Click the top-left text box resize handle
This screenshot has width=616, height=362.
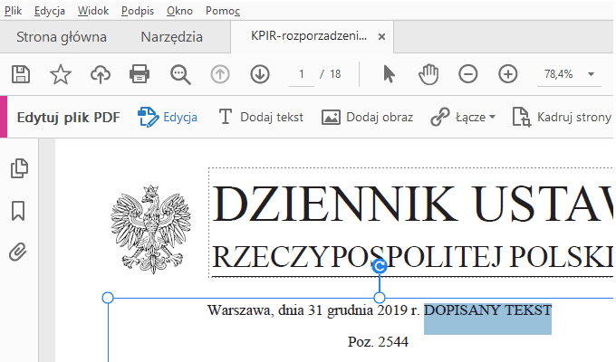pos(108,298)
